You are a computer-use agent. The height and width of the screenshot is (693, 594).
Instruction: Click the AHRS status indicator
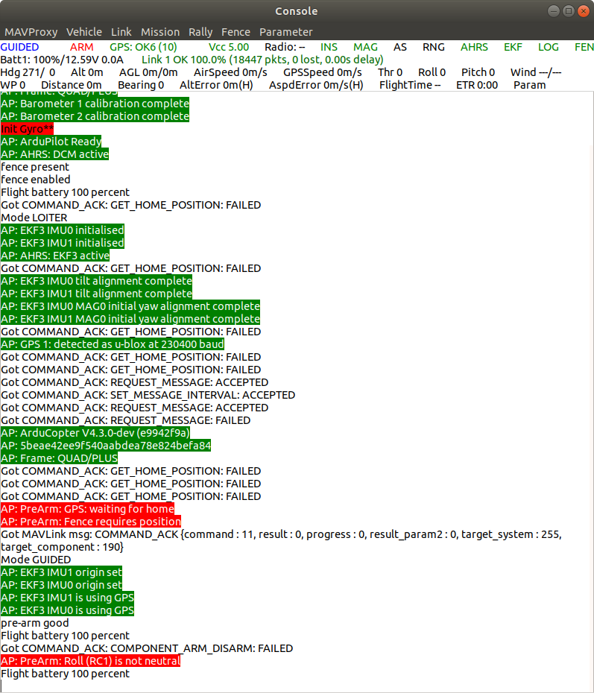pyautogui.click(x=474, y=47)
